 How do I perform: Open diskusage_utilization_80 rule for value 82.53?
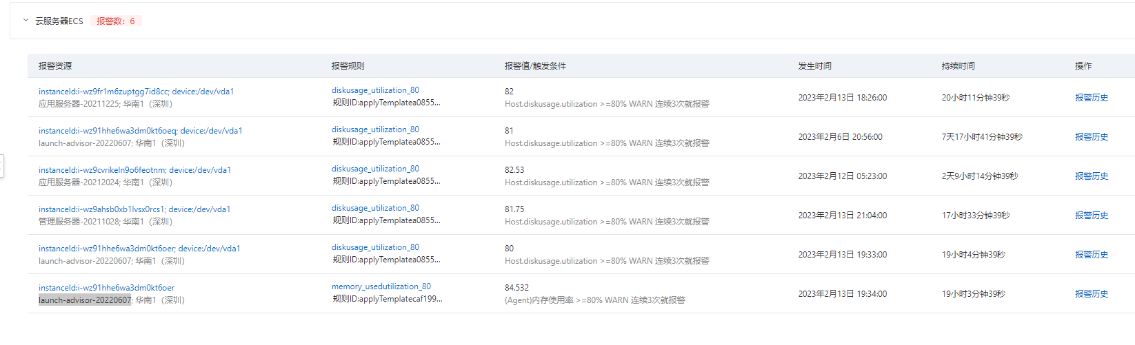[375, 169]
